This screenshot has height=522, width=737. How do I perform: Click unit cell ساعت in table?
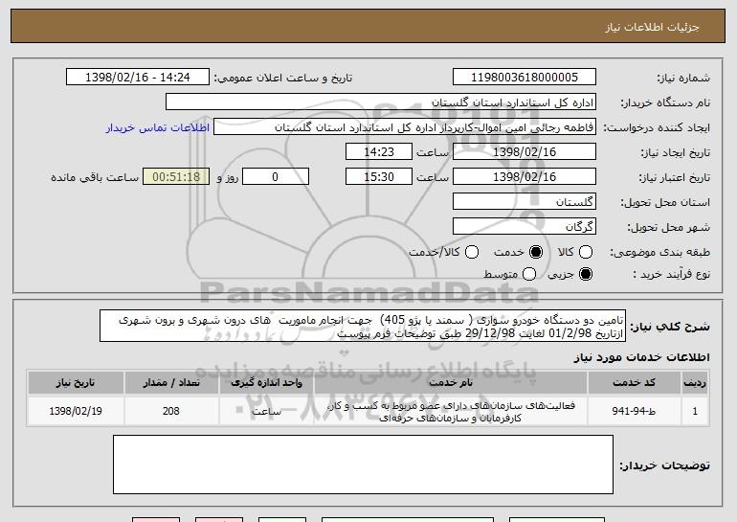pos(266,411)
